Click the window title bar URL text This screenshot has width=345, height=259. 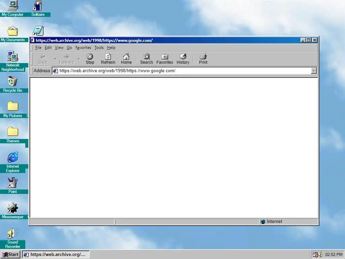tap(94, 40)
